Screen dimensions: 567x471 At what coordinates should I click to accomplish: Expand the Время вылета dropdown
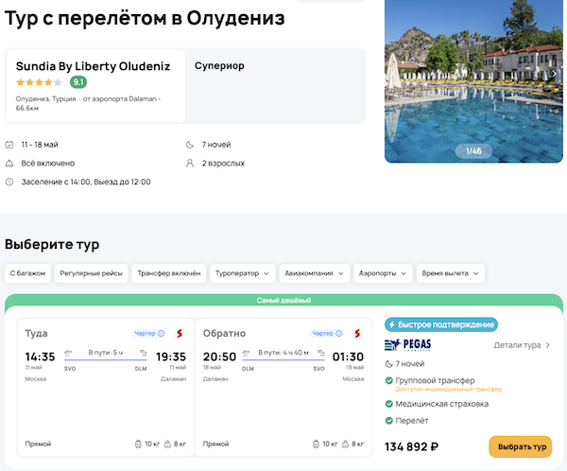pos(451,273)
